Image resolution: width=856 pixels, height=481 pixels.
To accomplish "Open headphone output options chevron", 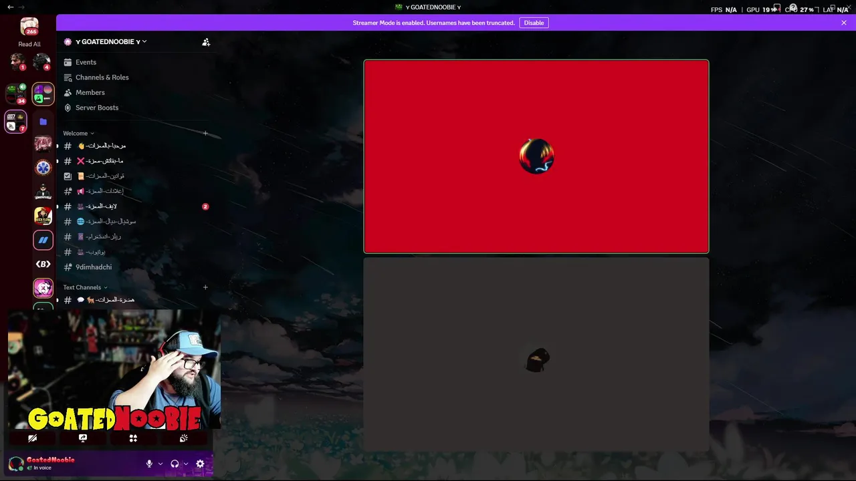I will (186, 464).
